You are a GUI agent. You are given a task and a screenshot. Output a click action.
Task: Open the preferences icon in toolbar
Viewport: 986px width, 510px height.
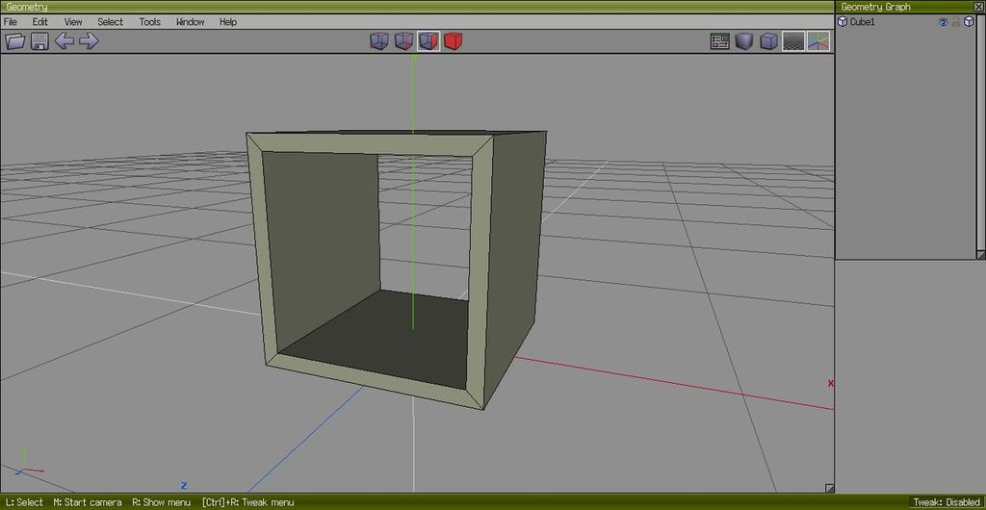coord(719,41)
